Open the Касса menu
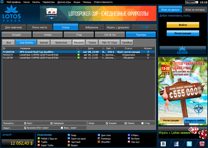Viewport: 208px width, 148px height. click(26, 2)
